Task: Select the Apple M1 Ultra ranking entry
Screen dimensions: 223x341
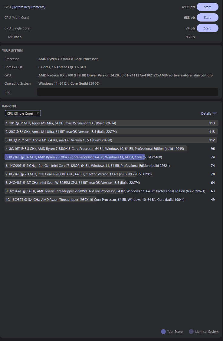Action: [111, 132]
